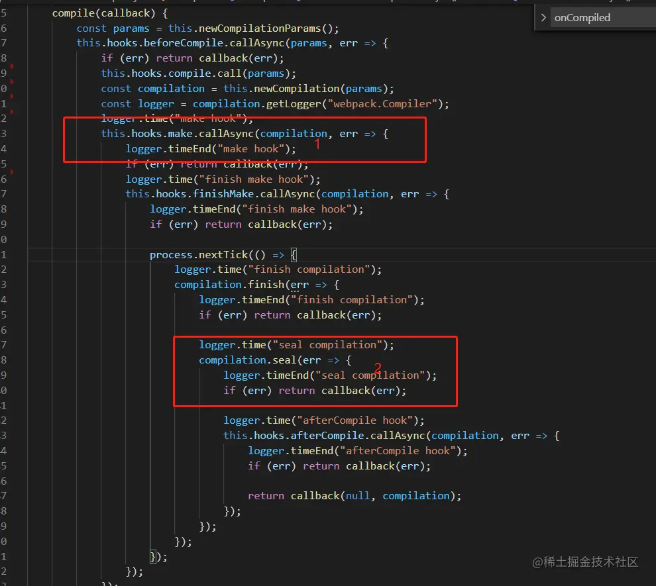The width and height of the screenshot is (656, 586).
Task: Click the text "compile(callback) {"
Action: click(110, 13)
